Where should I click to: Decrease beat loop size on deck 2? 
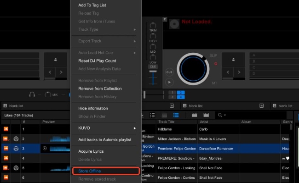point(228,72)
